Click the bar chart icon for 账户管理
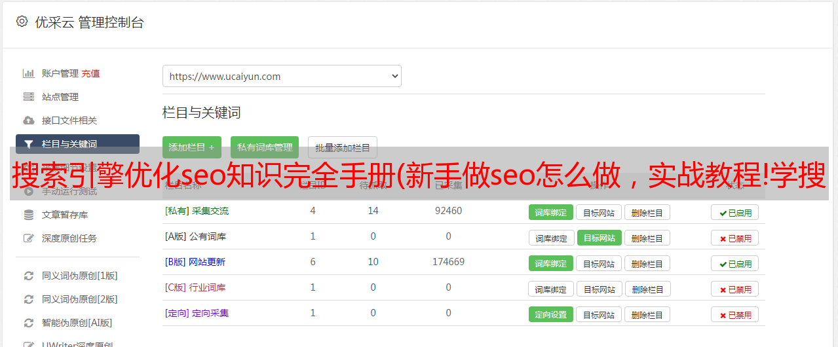838x347 pixels. click(29, 73)
